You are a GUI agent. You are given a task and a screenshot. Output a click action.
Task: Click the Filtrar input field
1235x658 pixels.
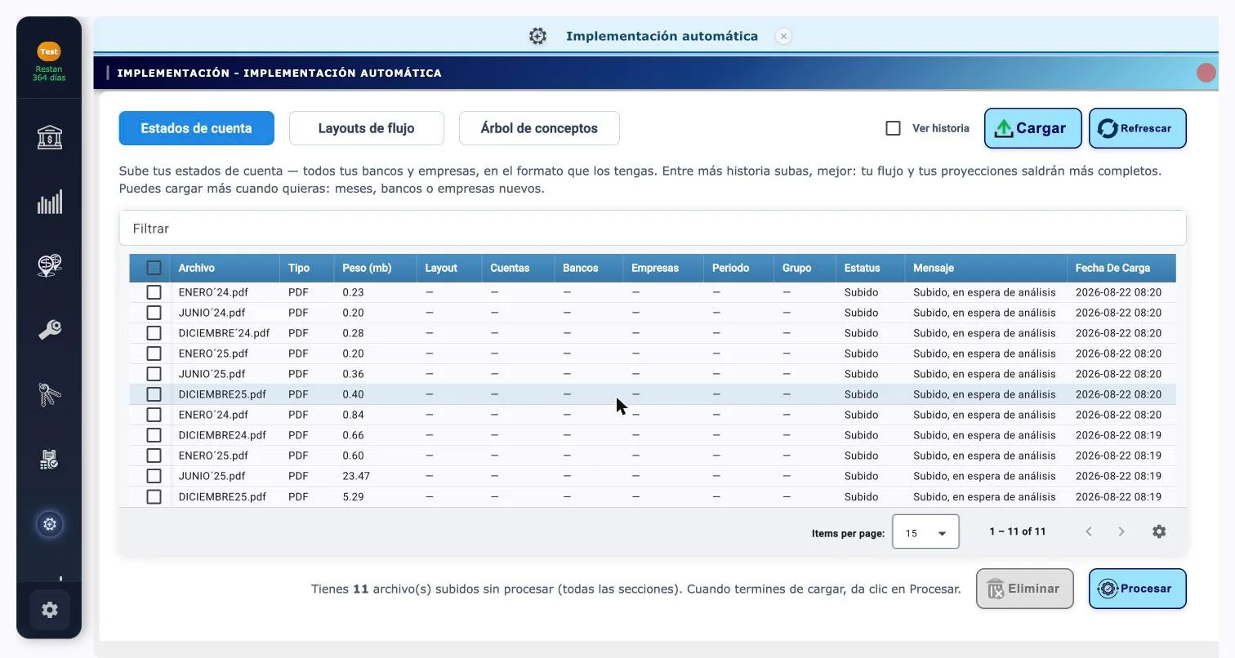pyautogui.click(x=652, y=229)
